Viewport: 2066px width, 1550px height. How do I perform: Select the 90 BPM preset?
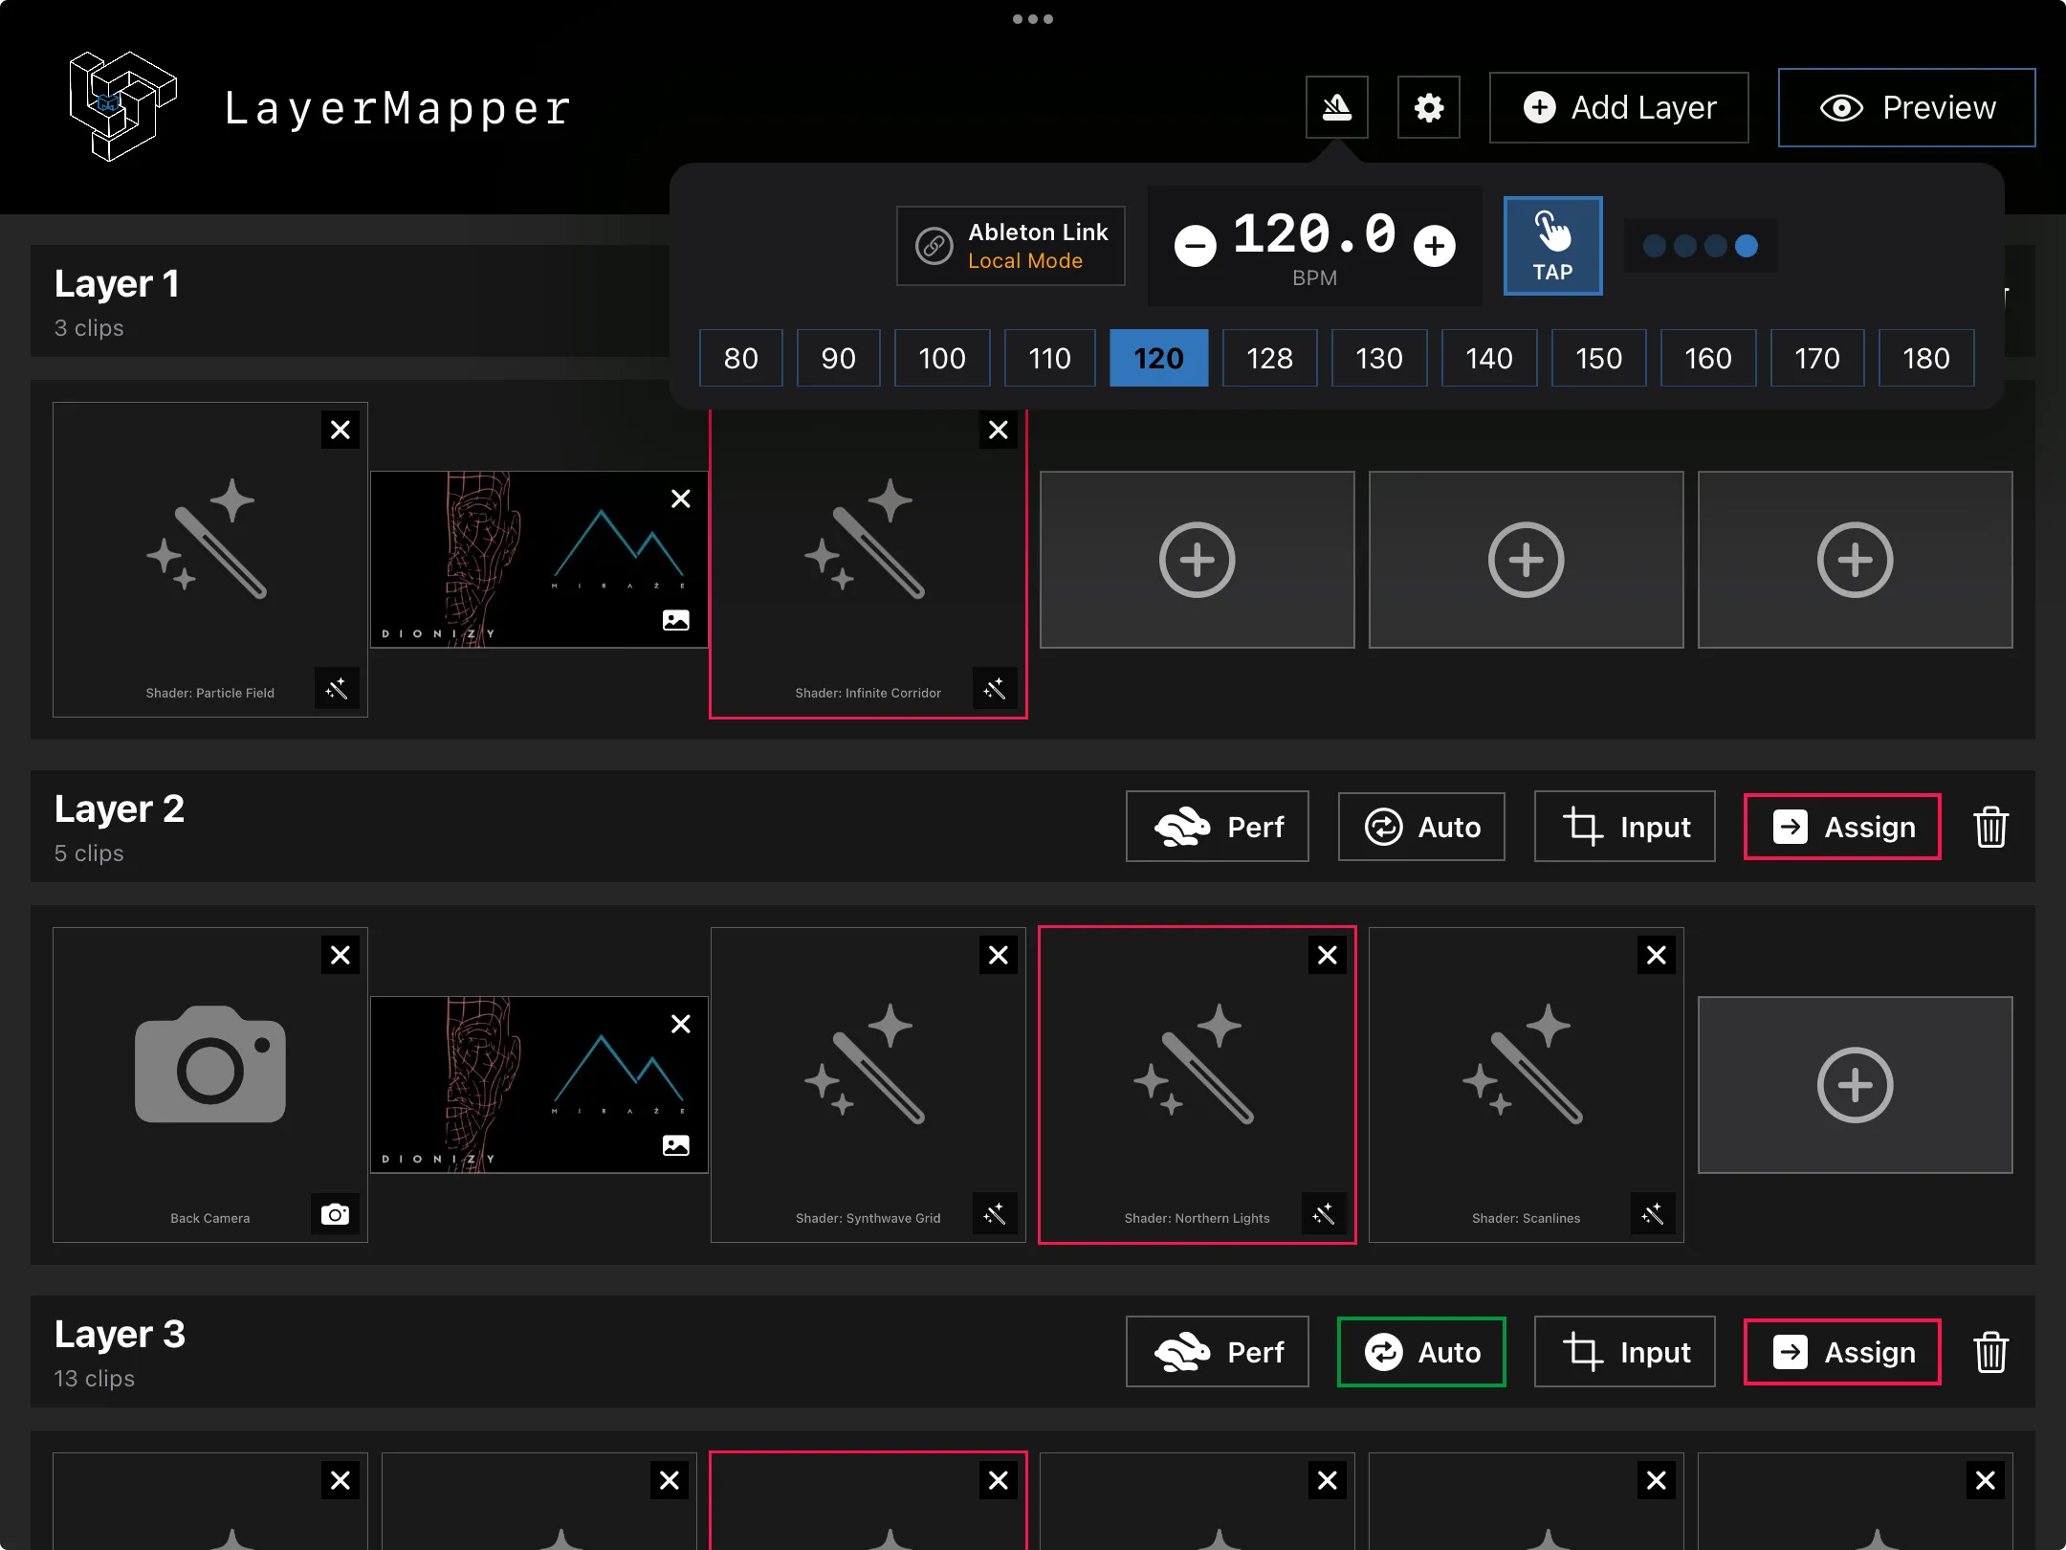[838, 358]
